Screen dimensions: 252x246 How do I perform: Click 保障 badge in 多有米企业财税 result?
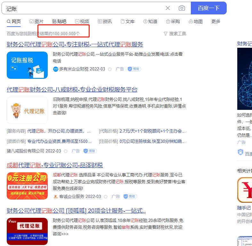tap(134, 69)
